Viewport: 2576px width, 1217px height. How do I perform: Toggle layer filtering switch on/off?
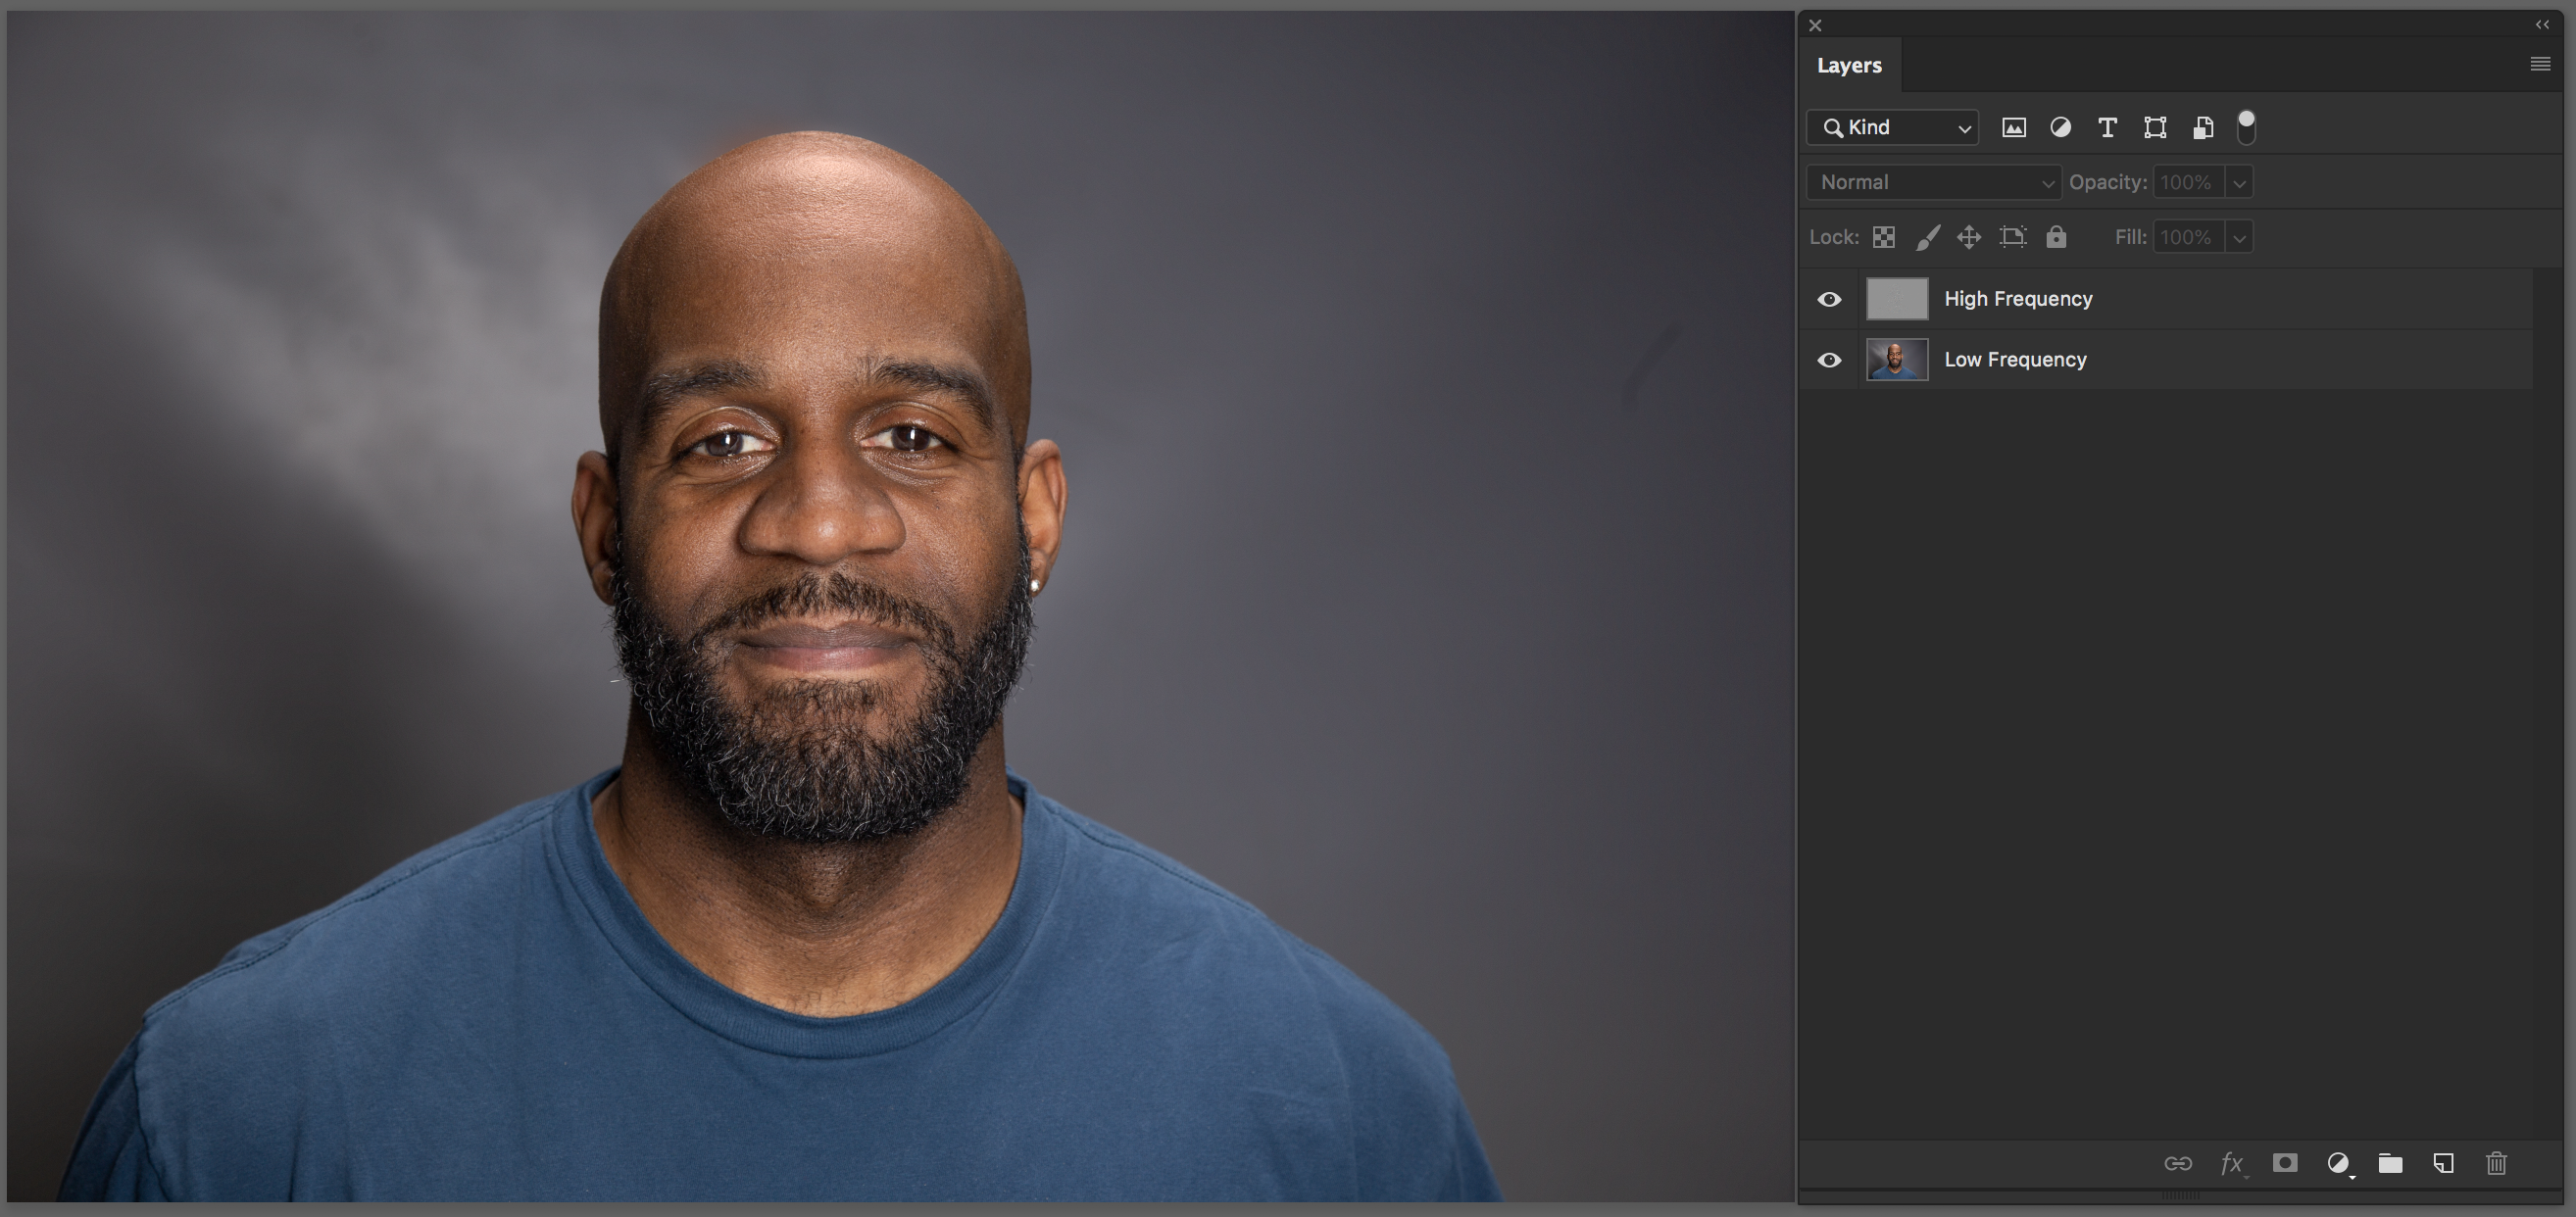[x=2246, y=127]
